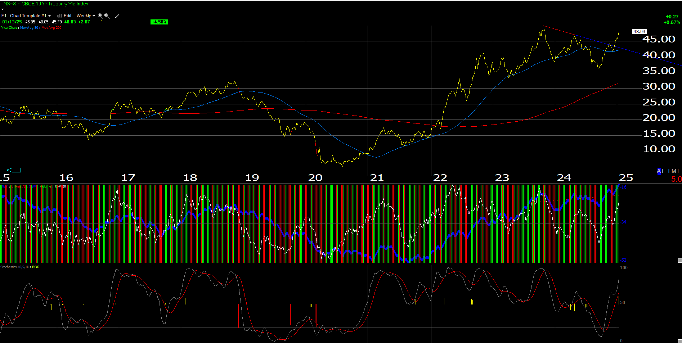Click the red 5.0 axis value
Image resolution: width=682 pixels, height=343 pixels.
(x=676, y=179)
